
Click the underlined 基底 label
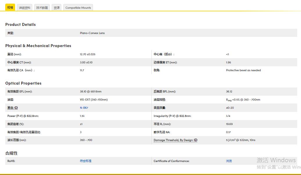click(10, 108)
